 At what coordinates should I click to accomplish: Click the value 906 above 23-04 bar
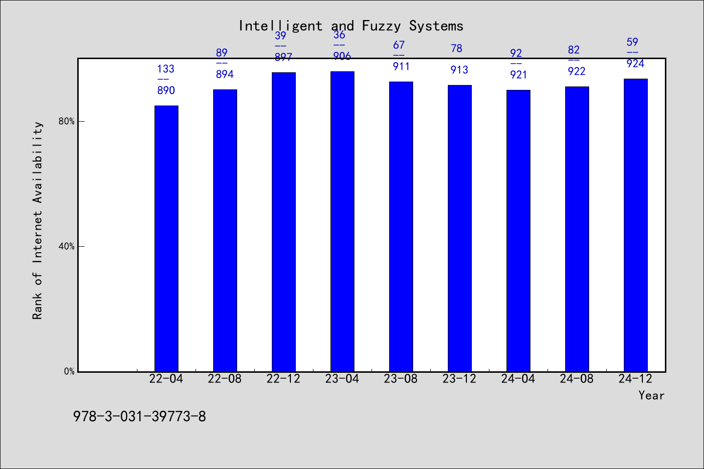(x=342, y=56)
